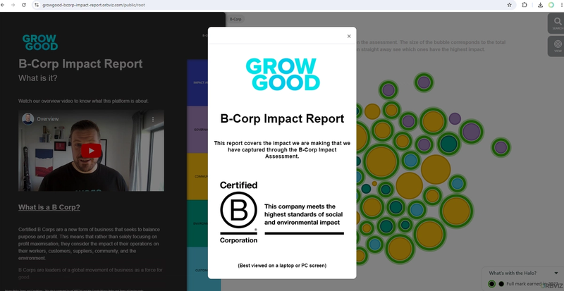Click the left panel "B-Corp Impact Report" heading
564x291 pixels.
click(x=80, y=63)
